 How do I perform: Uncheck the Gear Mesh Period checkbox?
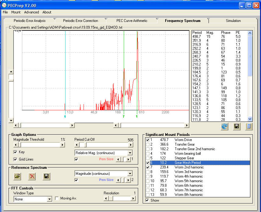click(x=148, y=163)
